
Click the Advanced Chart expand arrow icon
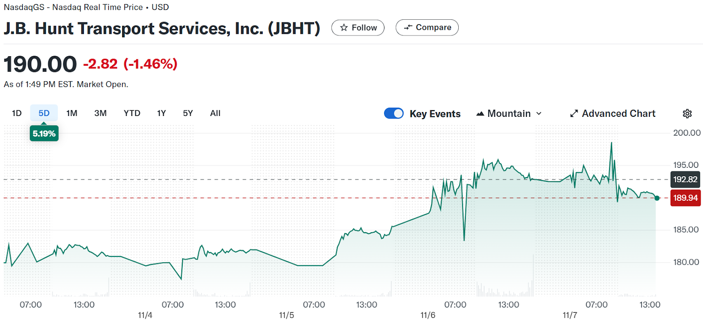point(574,114)
